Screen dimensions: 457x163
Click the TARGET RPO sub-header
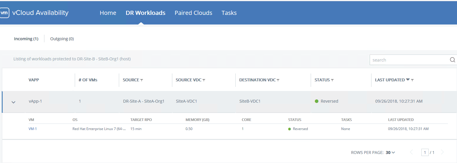pyautogui.click(x=141, y=120)
